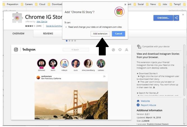The width and height of the screenshot is (187, 127).
Task: Open sherylsandberg's story avatar
Action: (x=88, y=63)
